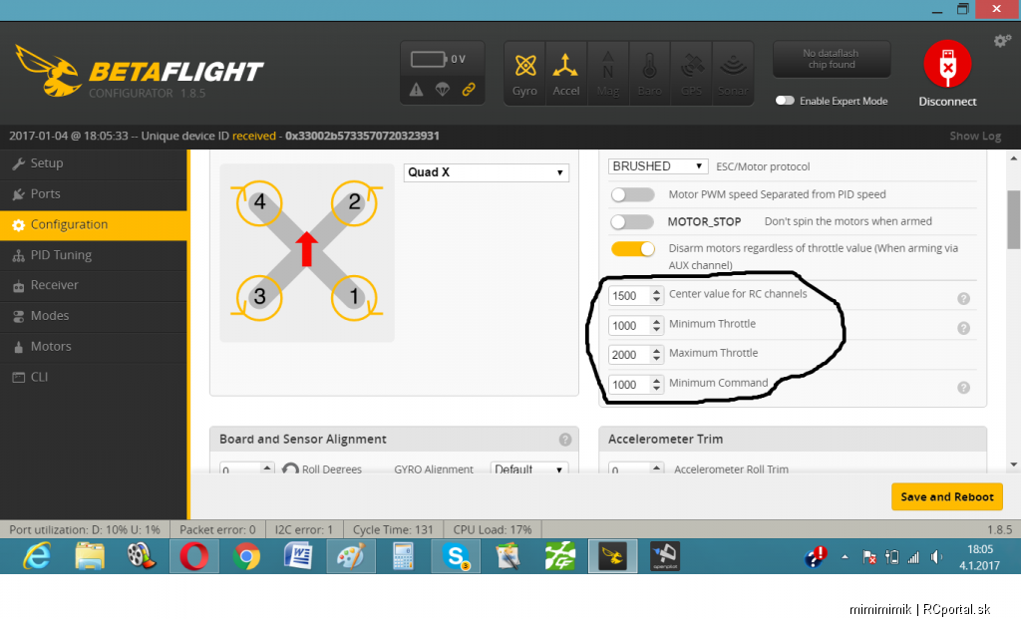Open settings gear in top right corner
This screenshot has width=1021, height=619.
(x=1002, y=41)
